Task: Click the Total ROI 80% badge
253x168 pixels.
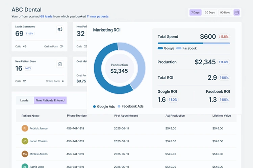Action: click(224, 78)
